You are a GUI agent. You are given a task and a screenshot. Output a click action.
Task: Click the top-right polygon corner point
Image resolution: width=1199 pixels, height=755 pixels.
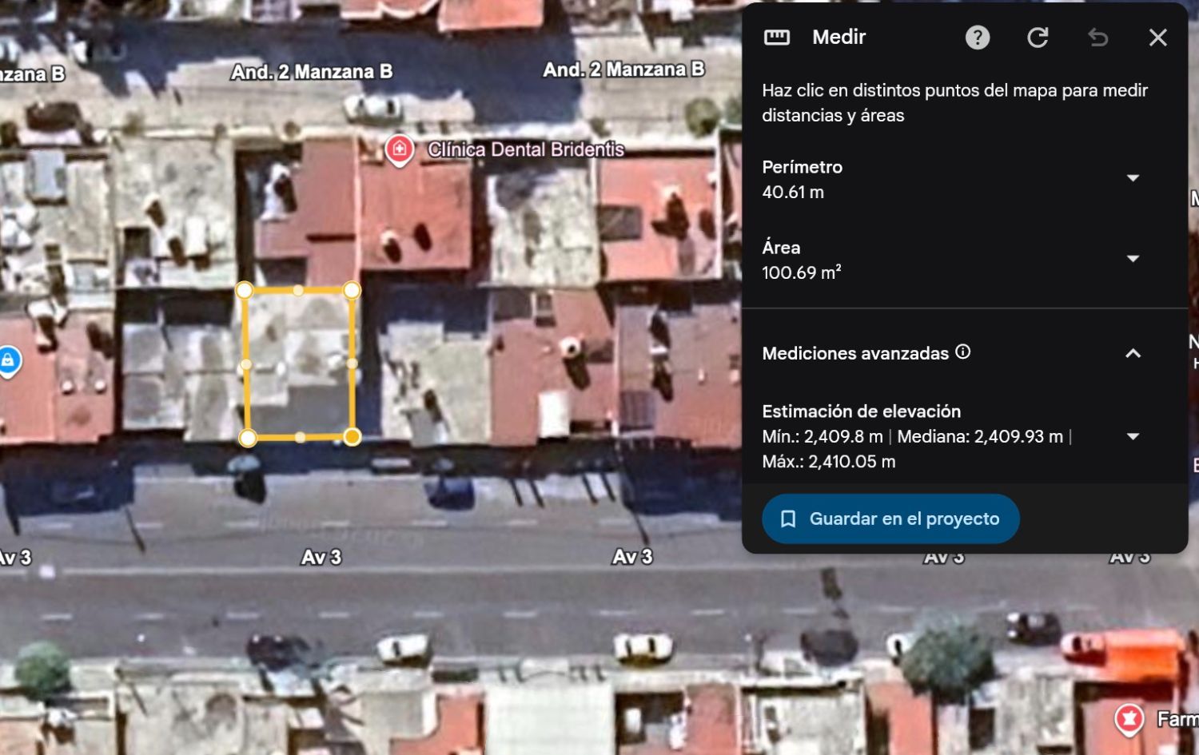point(352,290)
